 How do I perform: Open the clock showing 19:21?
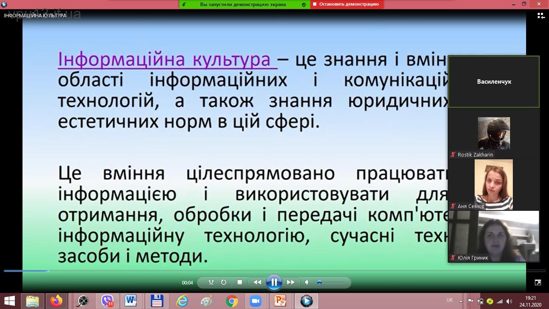click(x=531, y=301)
